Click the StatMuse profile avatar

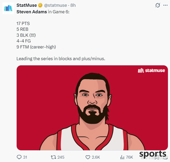[x=8, y=8]
